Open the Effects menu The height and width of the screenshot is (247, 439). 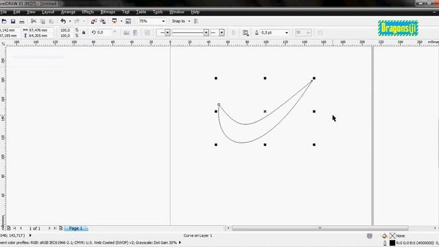(x=88, y=12)
